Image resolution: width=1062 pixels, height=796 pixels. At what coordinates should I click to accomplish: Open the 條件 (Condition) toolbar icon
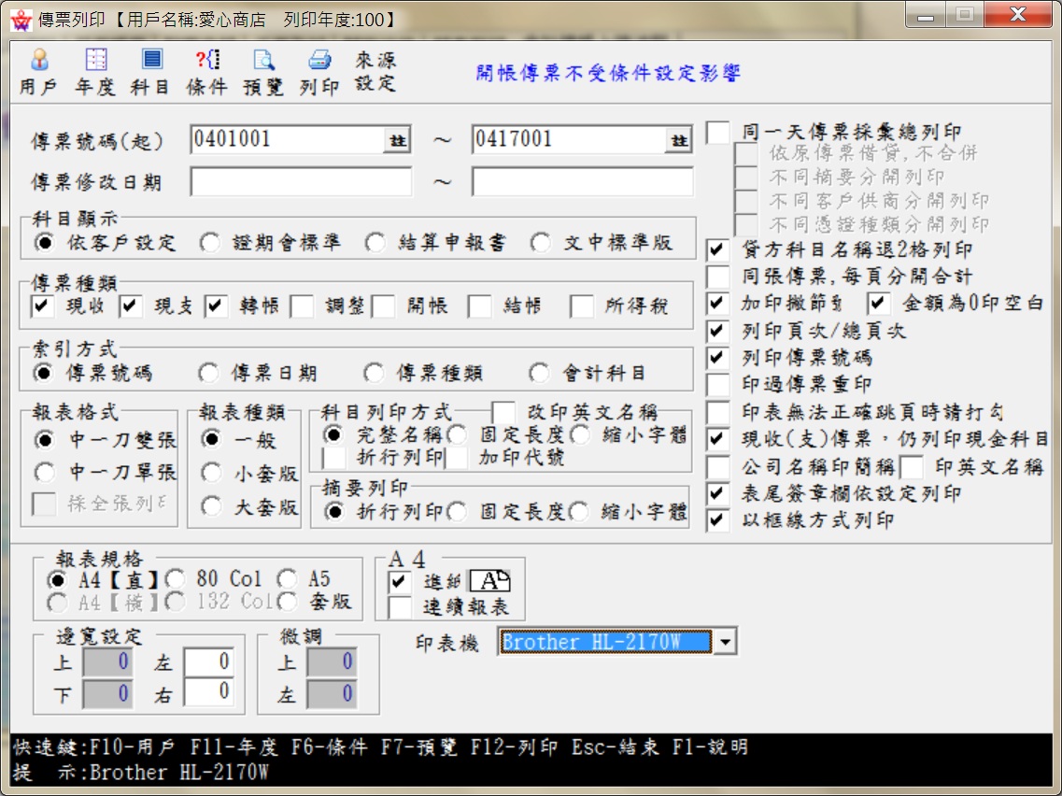click(207, 72)
